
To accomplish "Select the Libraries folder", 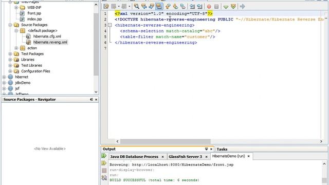I will [x=28, y=60].
